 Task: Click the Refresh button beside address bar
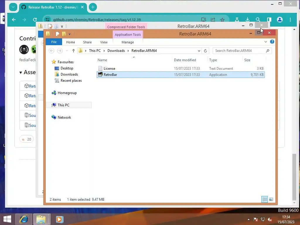pos(205,51)
